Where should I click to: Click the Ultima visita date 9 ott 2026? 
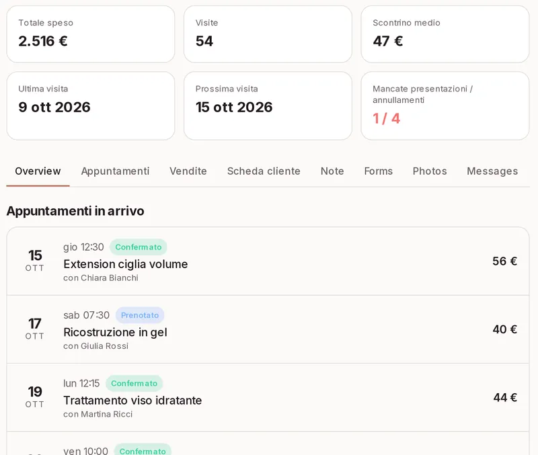click(x=54, y=108)
